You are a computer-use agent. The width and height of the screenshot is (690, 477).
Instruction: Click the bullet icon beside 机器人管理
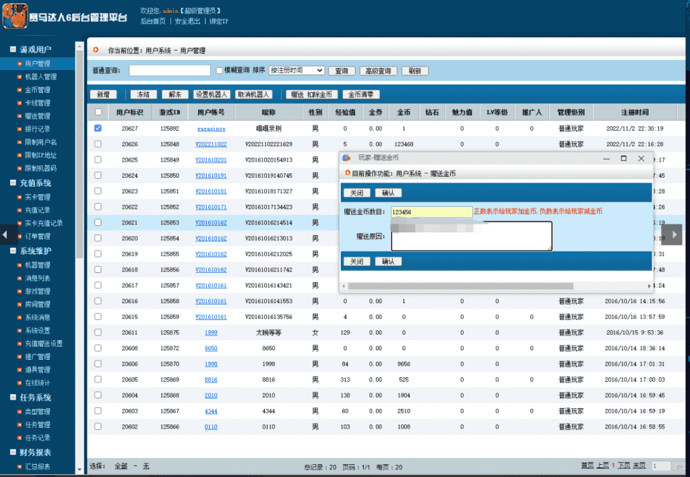19,77
